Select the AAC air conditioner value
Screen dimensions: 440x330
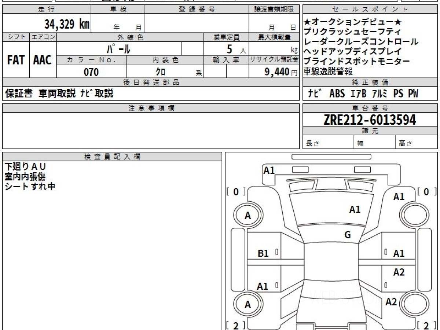[43, 60]
